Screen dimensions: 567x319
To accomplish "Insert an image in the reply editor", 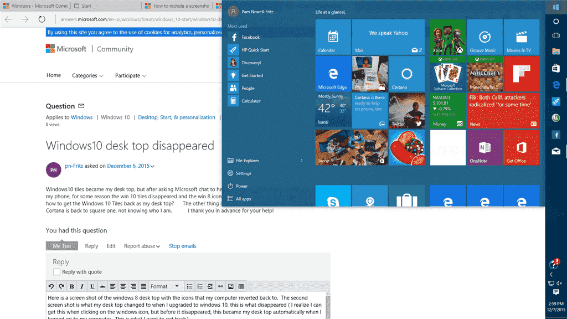I will pyautogui.click(x=230, y=286).
